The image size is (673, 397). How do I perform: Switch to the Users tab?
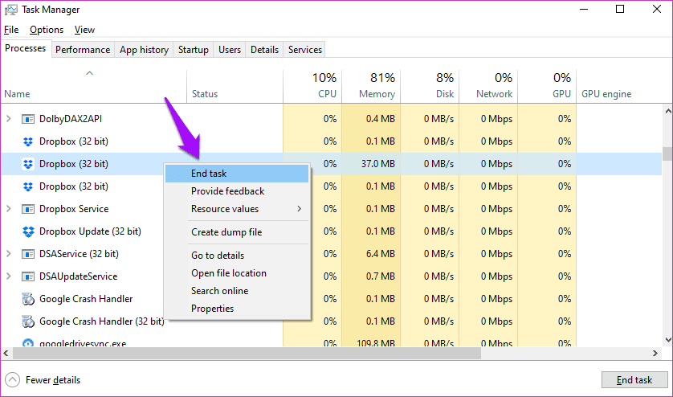pos(230,50)
